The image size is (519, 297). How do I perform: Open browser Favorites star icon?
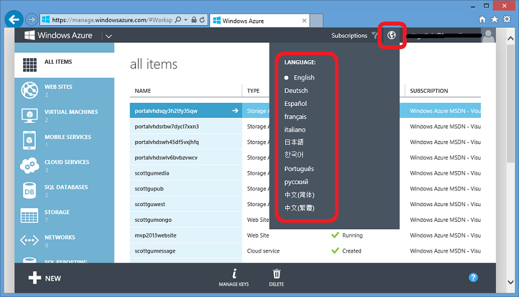pyautogui.click(x=495, y=19)
